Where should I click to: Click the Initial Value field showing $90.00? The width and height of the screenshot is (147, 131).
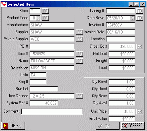122,119
